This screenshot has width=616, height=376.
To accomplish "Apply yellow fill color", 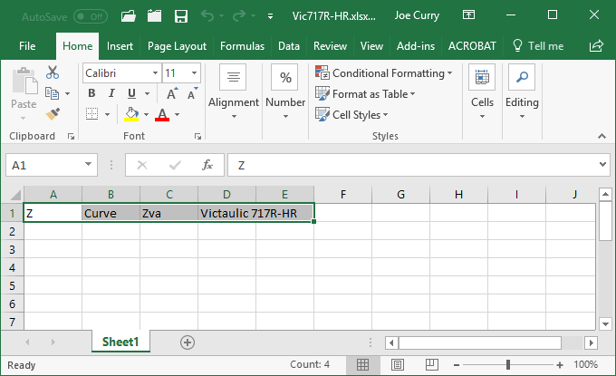I will click(131, 114).
